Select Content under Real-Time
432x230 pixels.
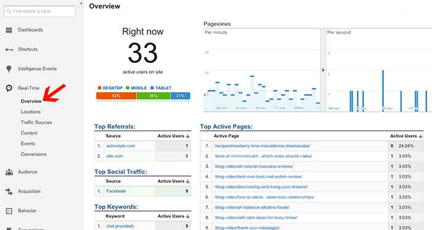29,133
